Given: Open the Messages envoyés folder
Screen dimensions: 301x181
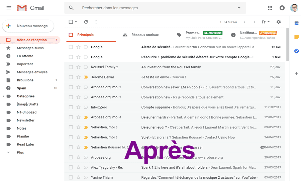Looking at the screenshot, I should (x=32, y=72).
